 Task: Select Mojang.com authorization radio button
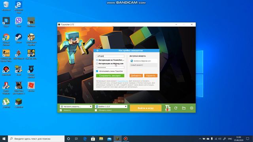pyautogui.click(x=97, y=64)
